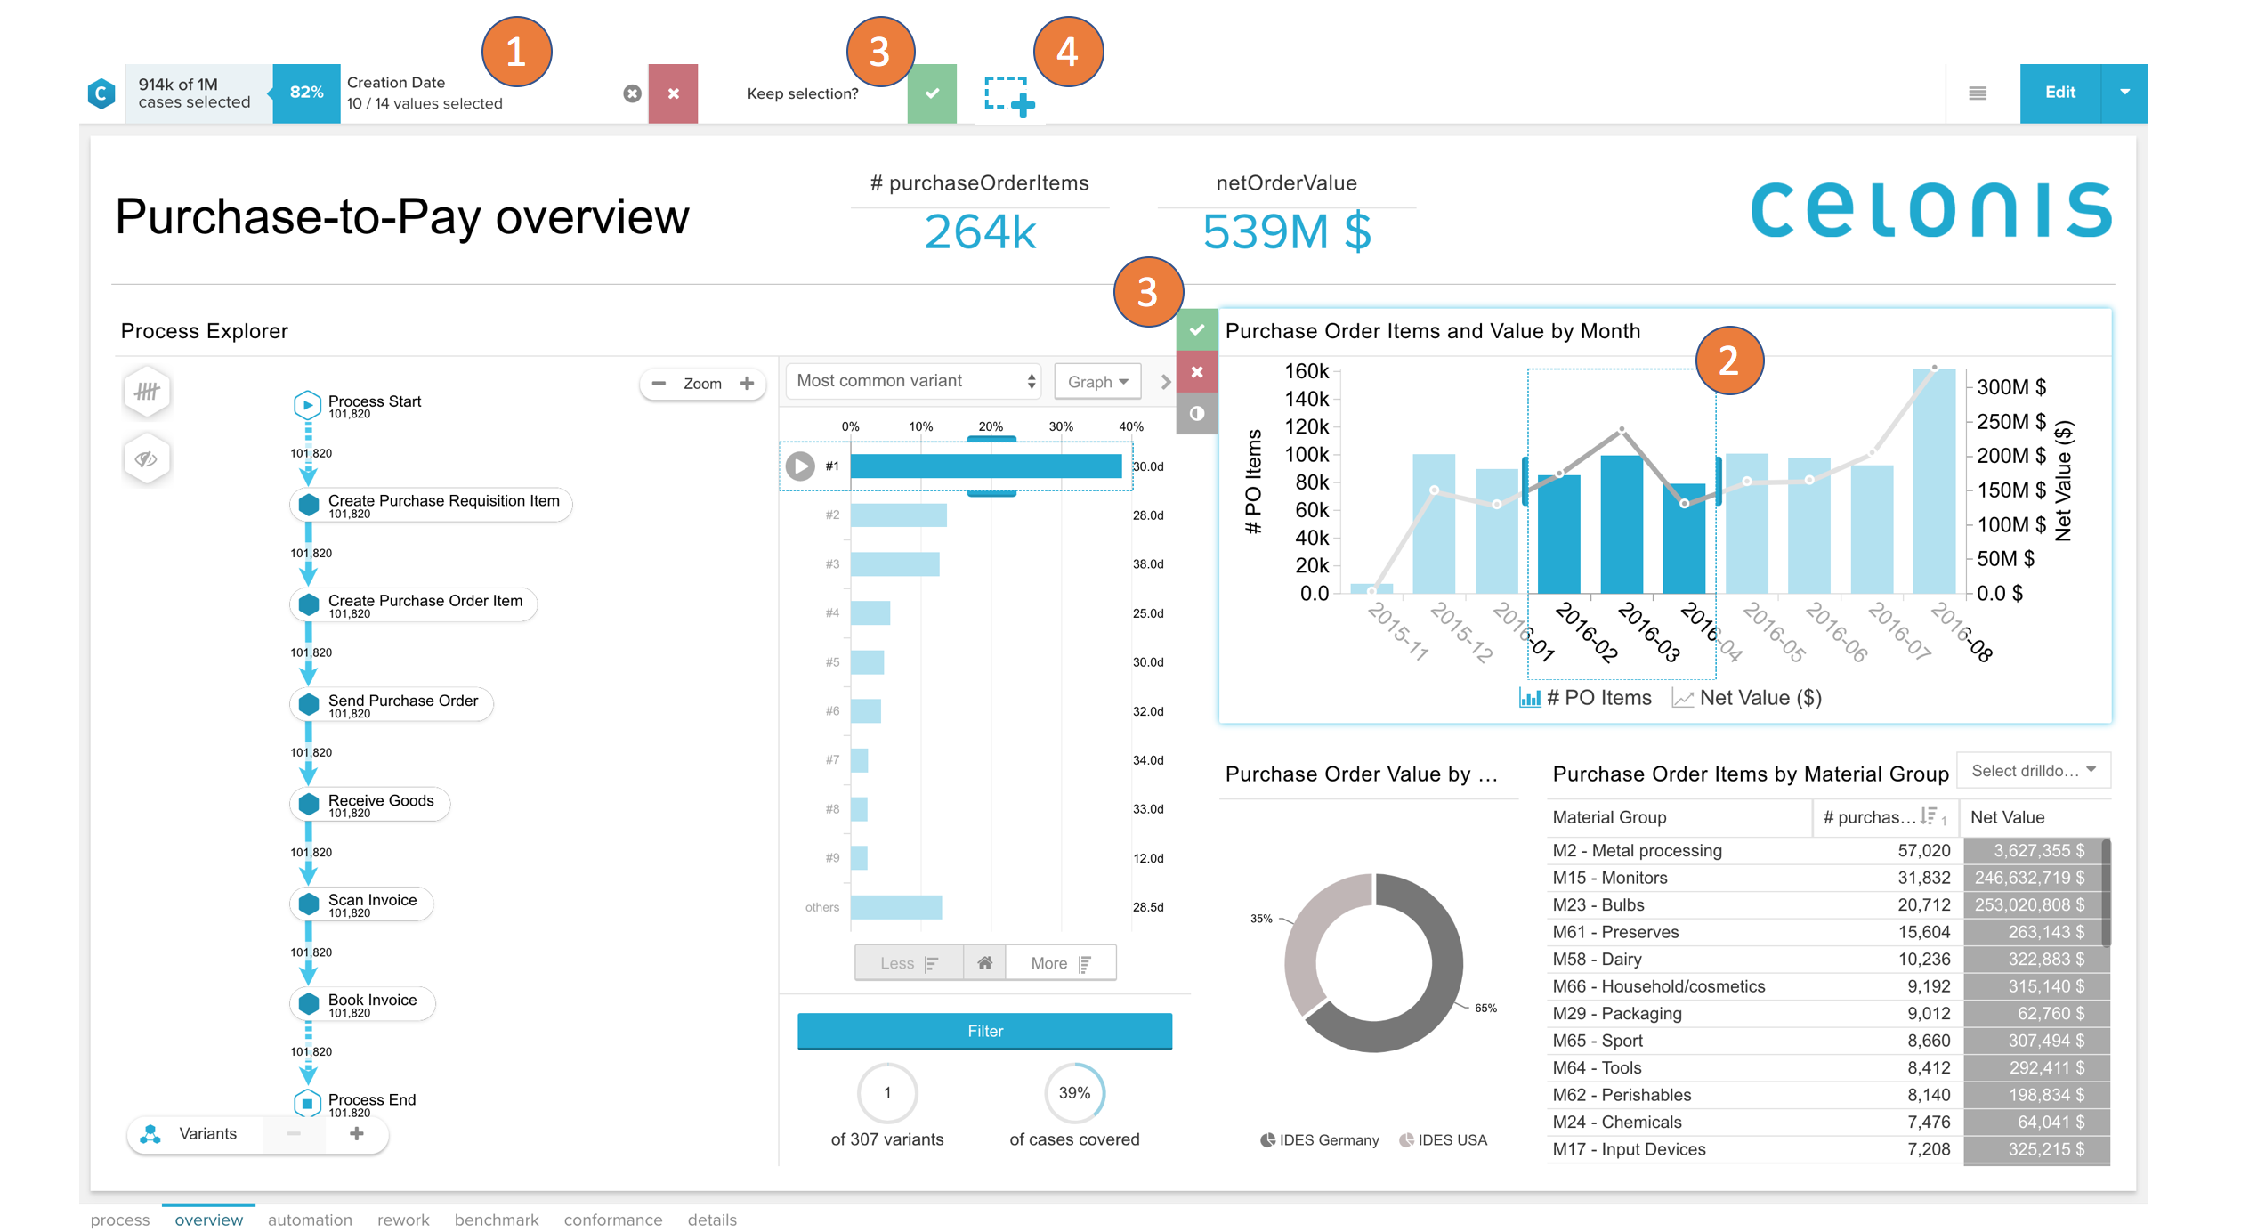Click the blue Filter button
The width and height of the screenshot is (2241, 1232).
[x=983, y=1030]
